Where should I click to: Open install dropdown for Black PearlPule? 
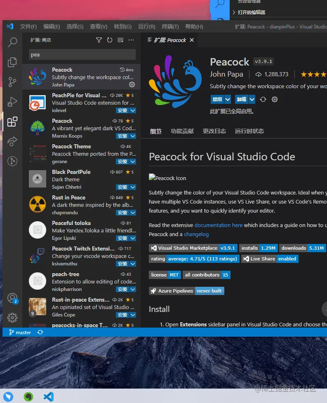(x=133, y=187)
